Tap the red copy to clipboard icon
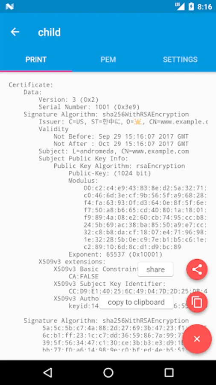The height and width of the screenshot is (385, 216). (x=197, y=302)
